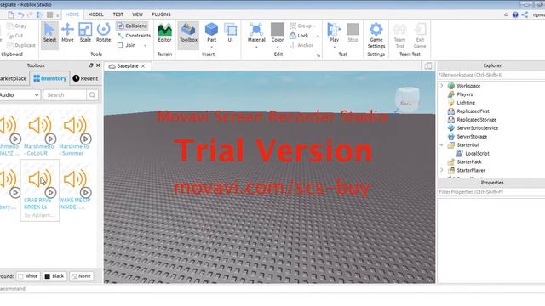Click the Filter workspace field
Screen dimensions: 545x306
[491, 75]
